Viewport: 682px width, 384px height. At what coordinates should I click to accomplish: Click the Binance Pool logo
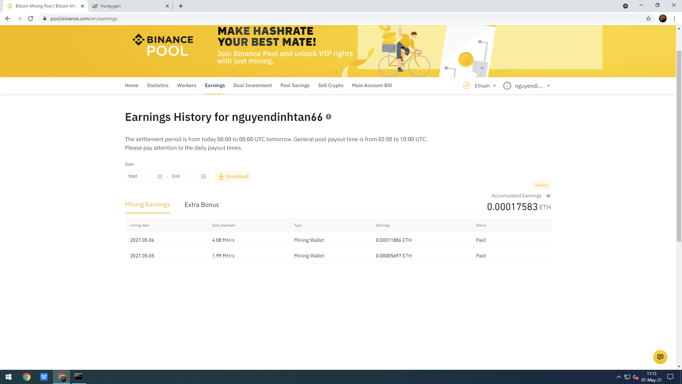pyautogui.click(x=163, y=45)
